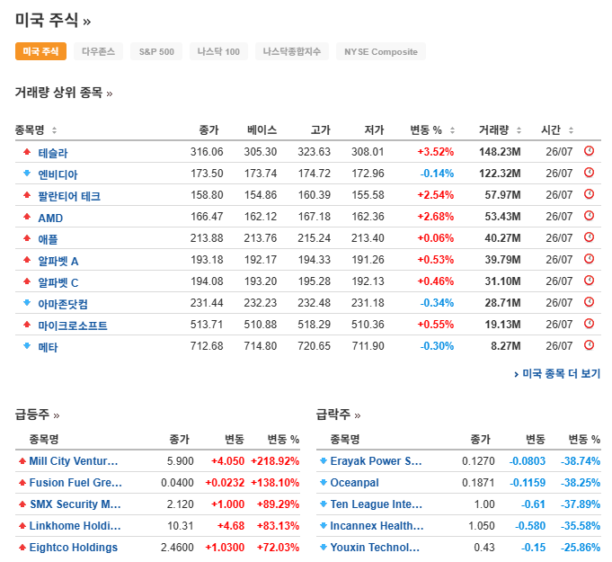
Task: Open the 애플 stock link
Action: pos(48,239)
